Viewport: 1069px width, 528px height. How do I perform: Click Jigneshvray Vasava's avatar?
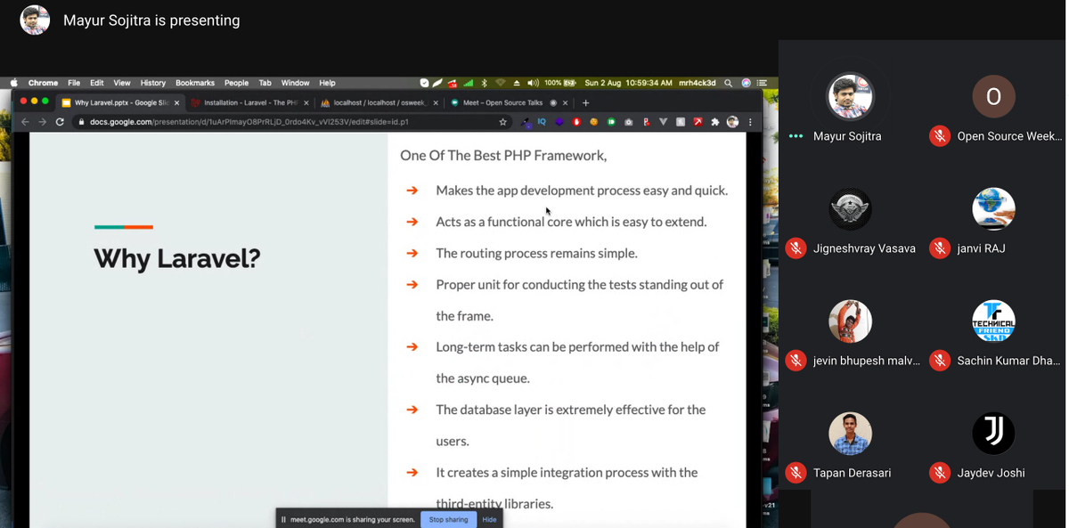tap(850, 209)
